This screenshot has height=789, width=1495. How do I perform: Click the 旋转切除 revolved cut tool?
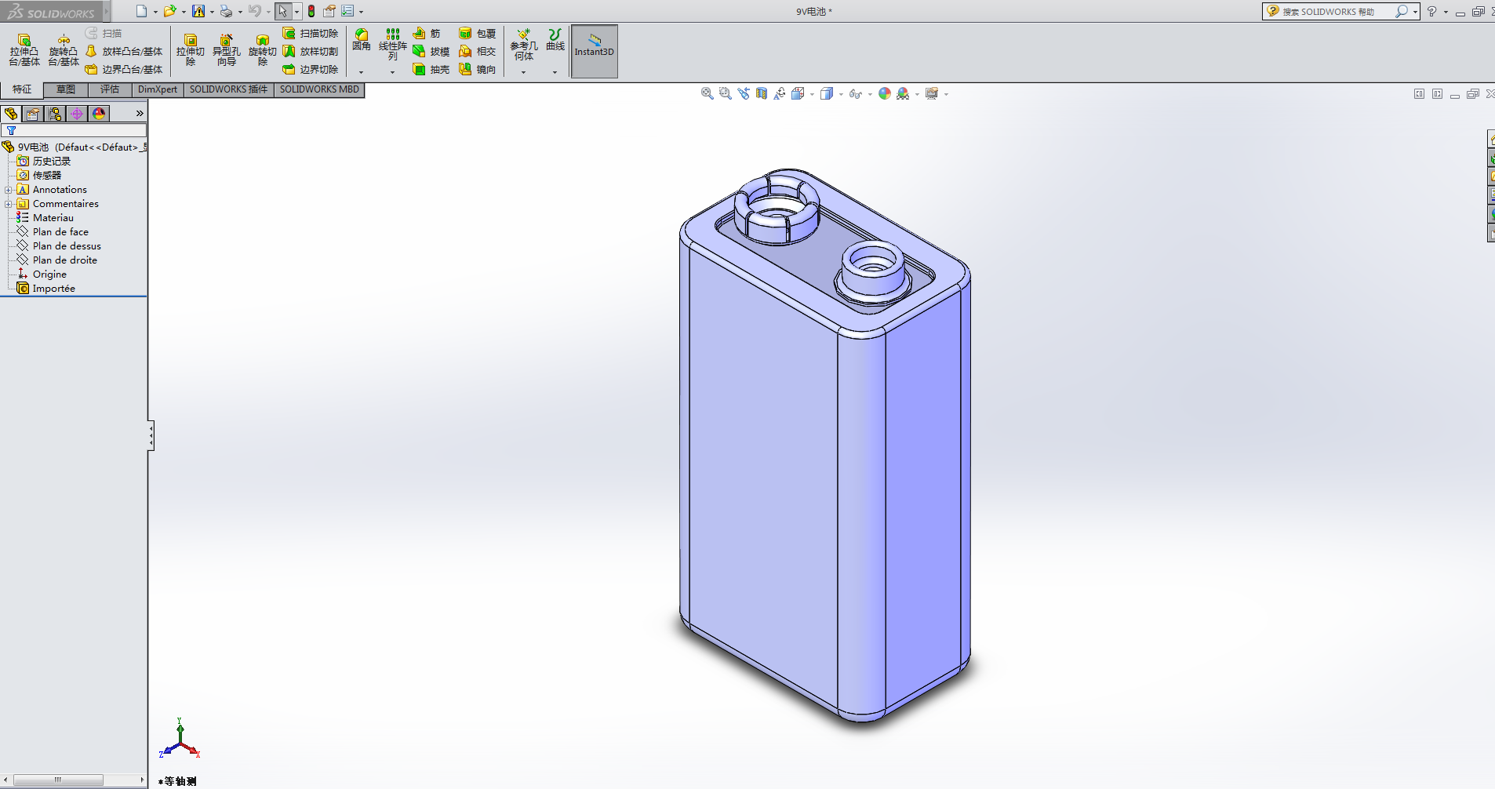pyautogui.click(x=263, y=50)
